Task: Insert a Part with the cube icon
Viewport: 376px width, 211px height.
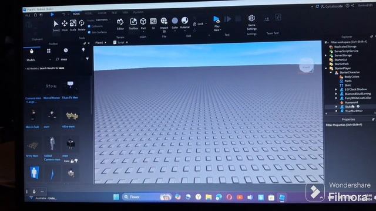Action: [143, 22]
